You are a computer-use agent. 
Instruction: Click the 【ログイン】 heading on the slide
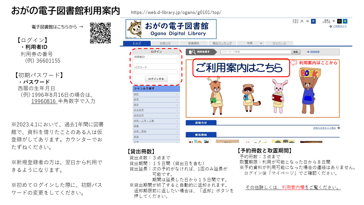32,40
